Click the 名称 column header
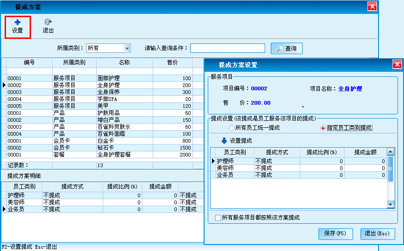 pyautogui.click(x=124, y=63)
